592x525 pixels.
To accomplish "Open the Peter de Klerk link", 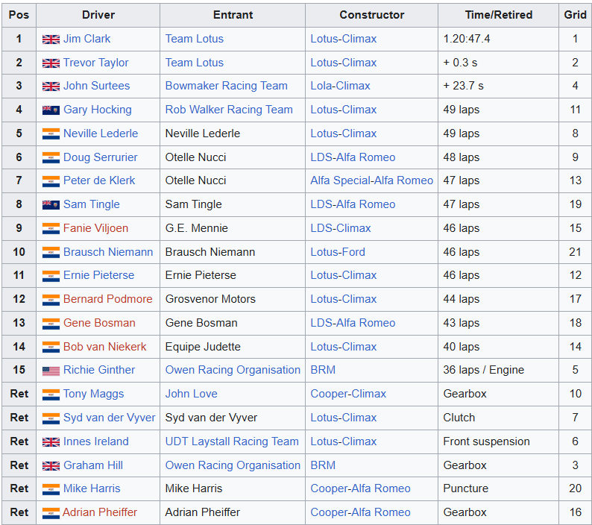I will point(99,180).
